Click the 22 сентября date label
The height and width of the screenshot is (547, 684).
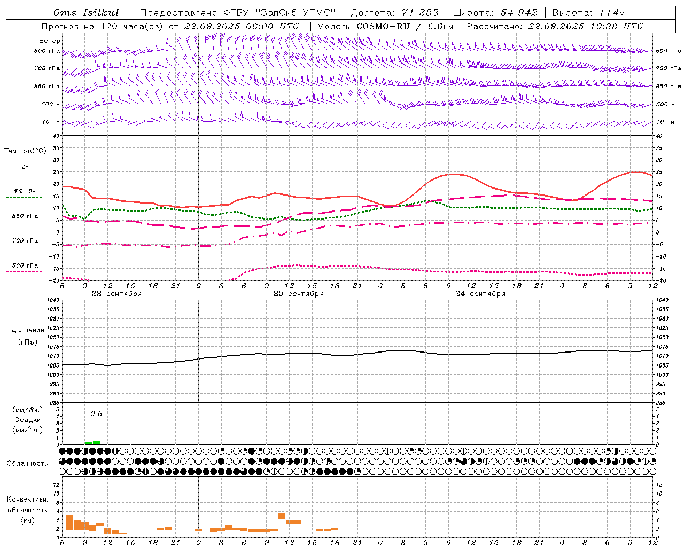click(x=116, y=294)
